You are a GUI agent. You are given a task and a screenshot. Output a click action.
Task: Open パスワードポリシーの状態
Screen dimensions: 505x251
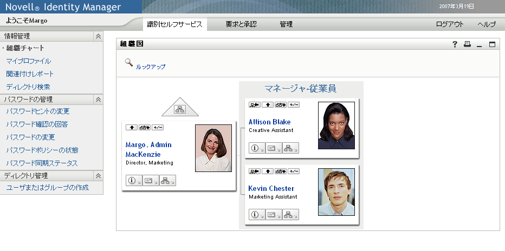click(42, 150)
